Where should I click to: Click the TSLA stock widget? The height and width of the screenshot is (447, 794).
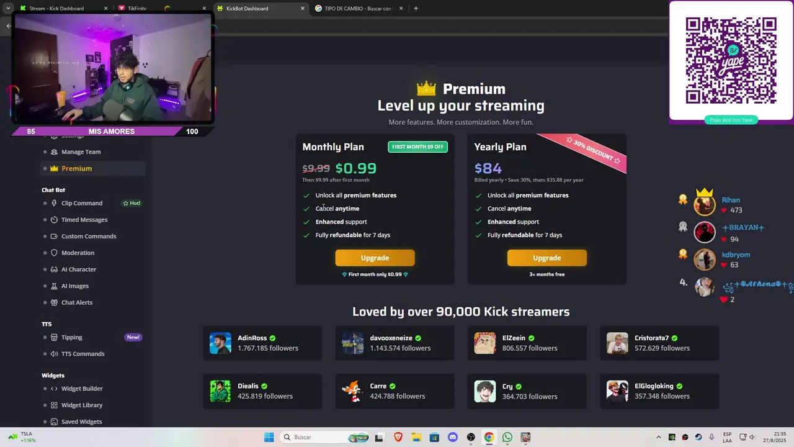coord(22,437)
